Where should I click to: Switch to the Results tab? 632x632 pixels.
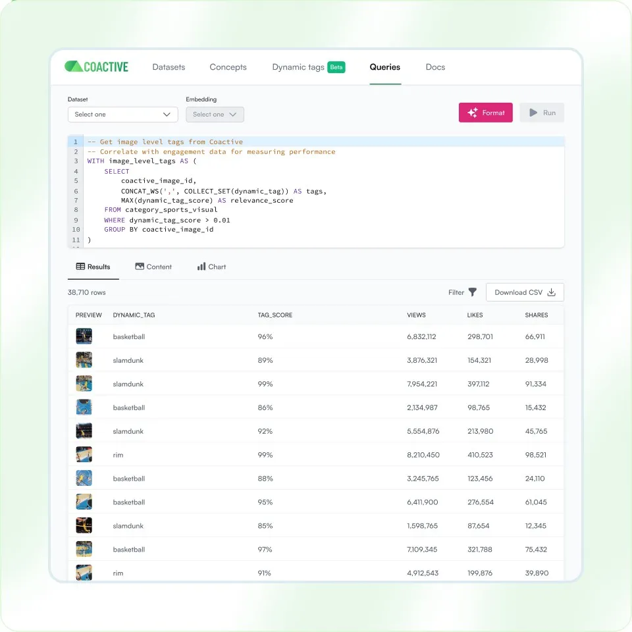click(x=93, y=267)
